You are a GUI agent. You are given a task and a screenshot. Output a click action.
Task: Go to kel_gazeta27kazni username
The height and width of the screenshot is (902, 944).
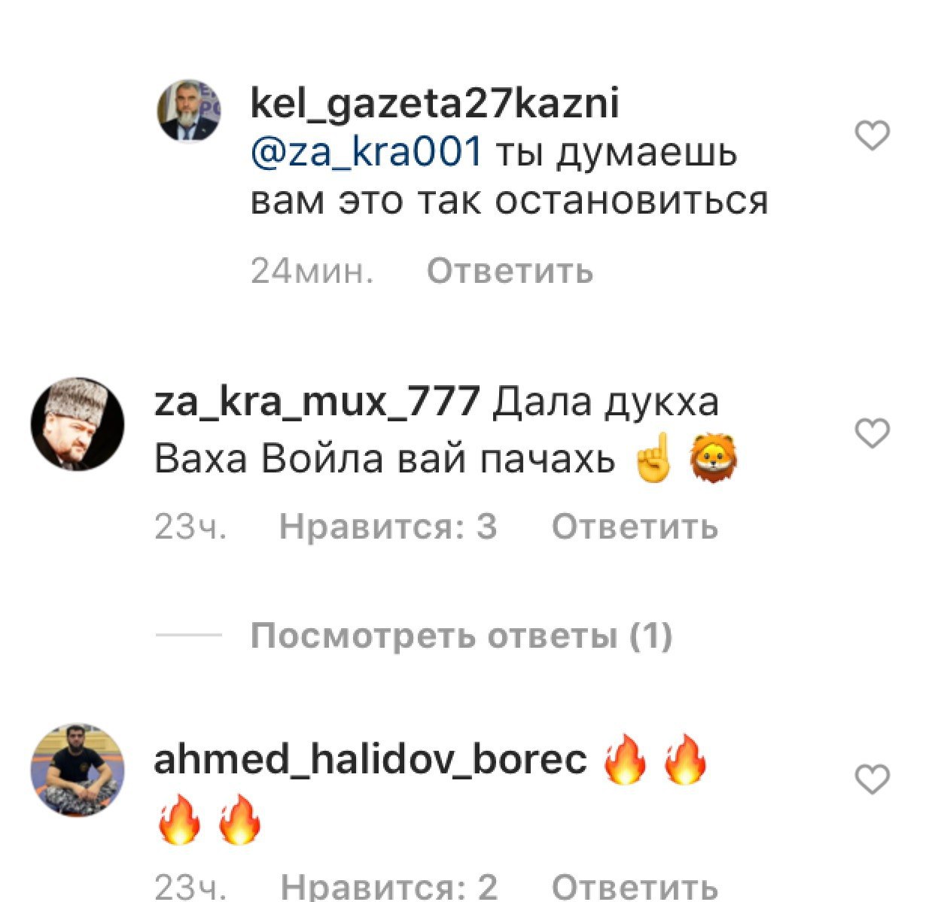435,104
